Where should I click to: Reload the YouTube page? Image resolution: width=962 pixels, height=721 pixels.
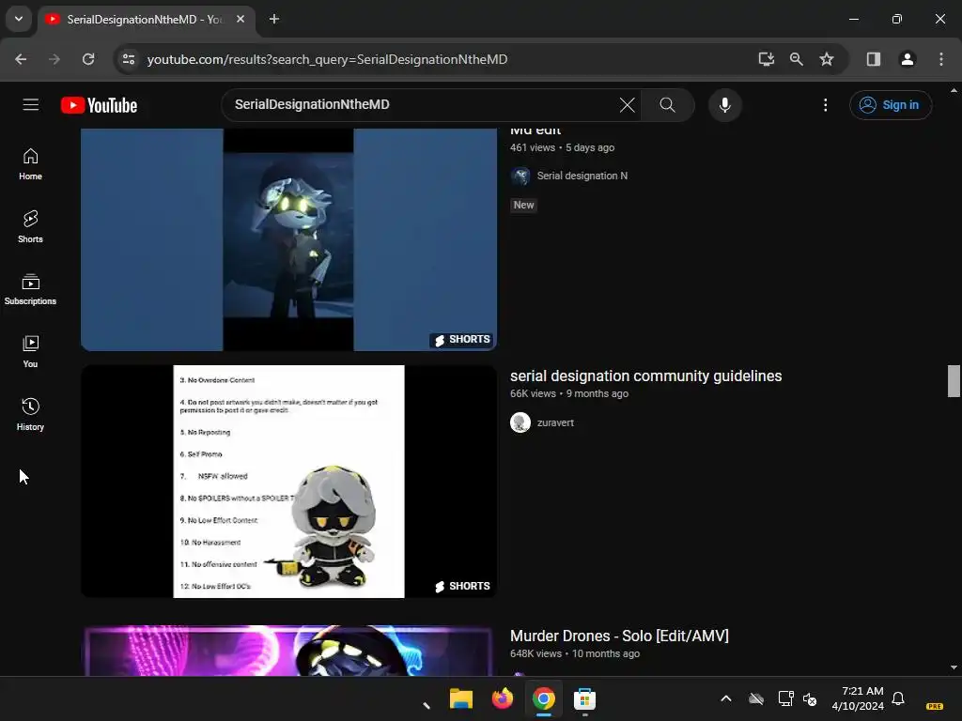(x=88, y=59)
